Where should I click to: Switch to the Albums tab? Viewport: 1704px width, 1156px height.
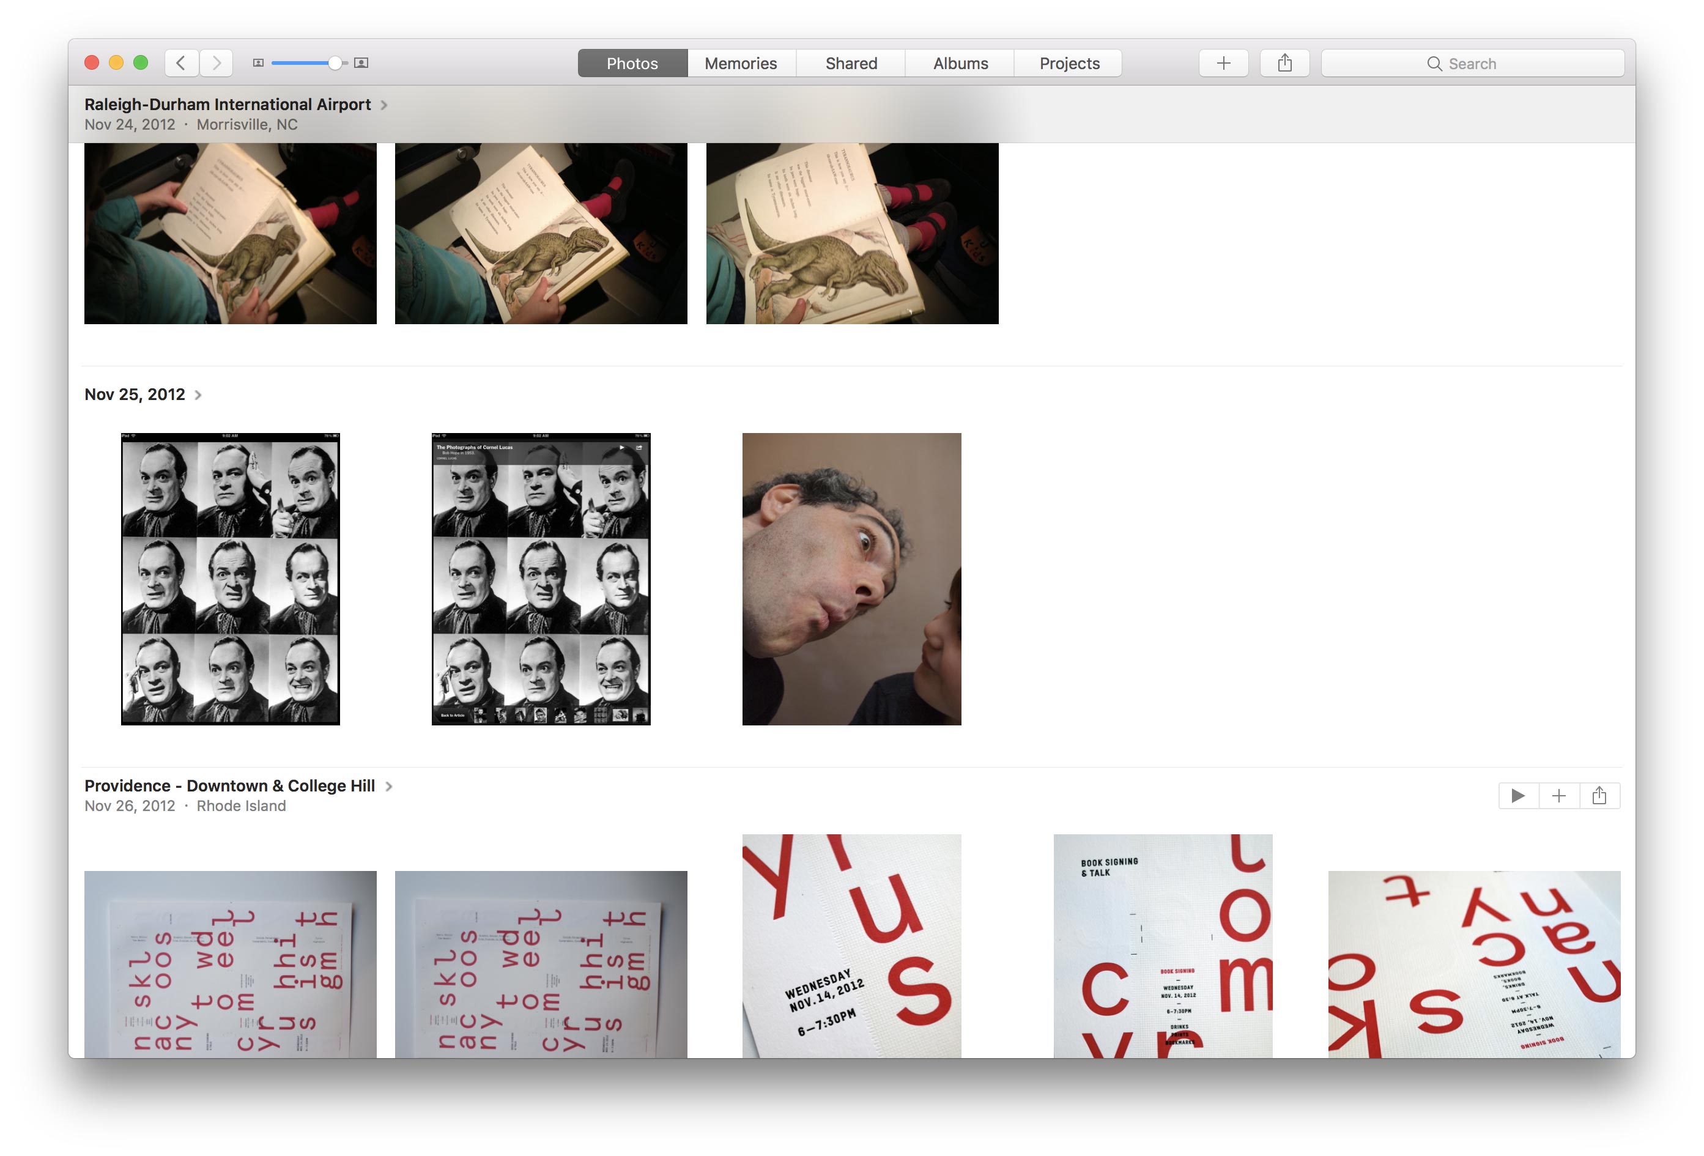pos(960,63)
